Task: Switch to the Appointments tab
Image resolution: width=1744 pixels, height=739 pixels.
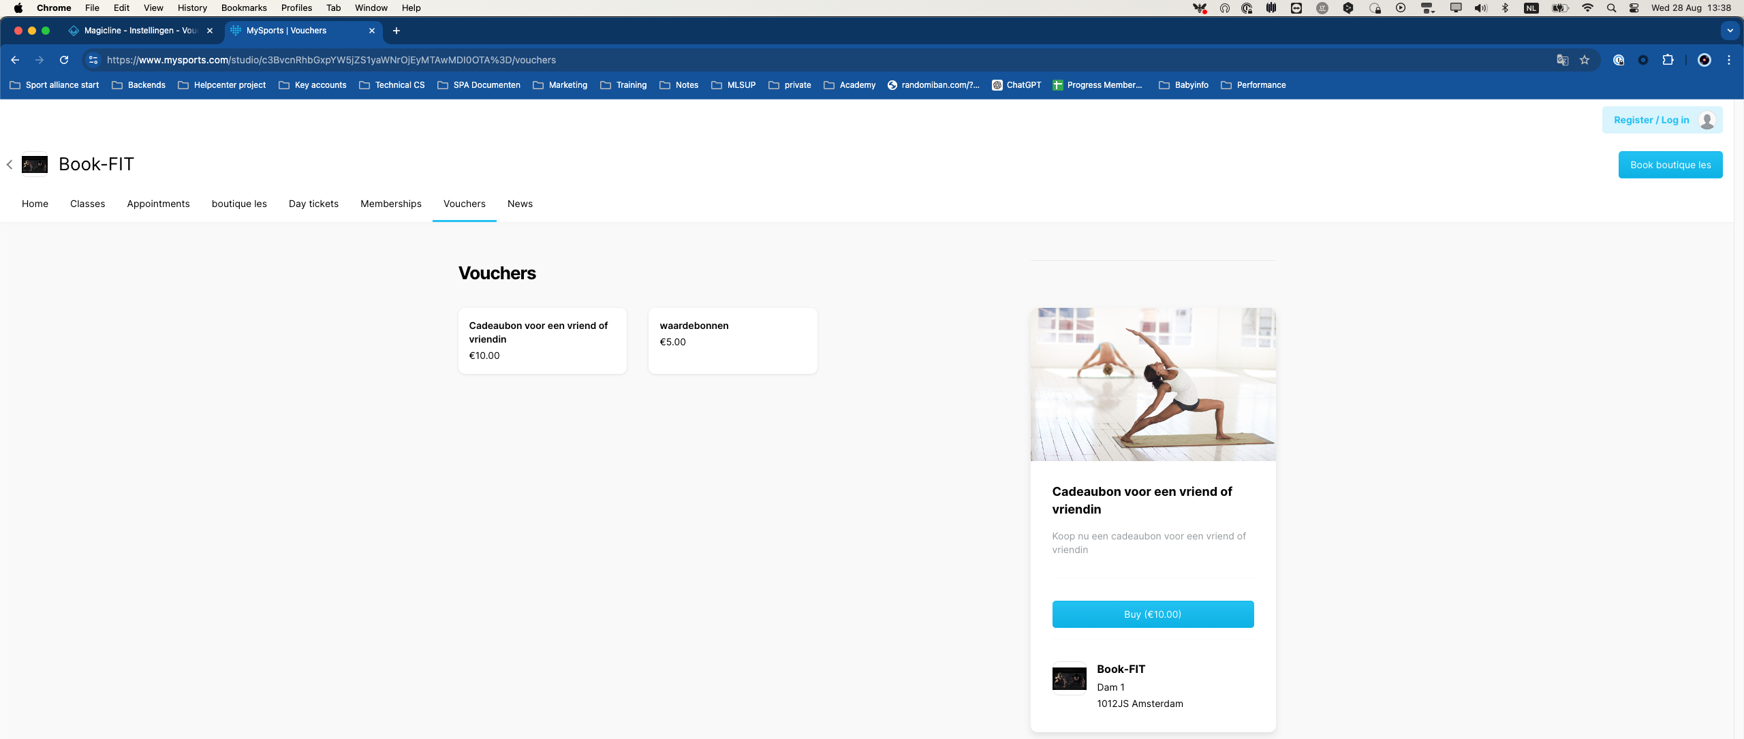Action: click(x=158, y=204)
